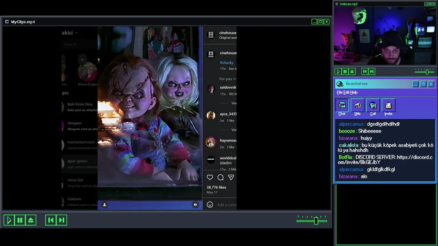
Task: Previous track button in Webcam.mp4
Action: pyautogui.click(x=365, y=71)
